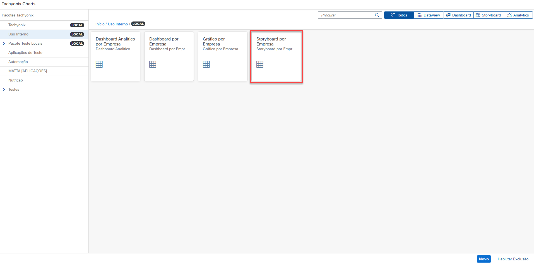Click grid icon on Dashboard Analítico card
Viewport: 534px width, 264px height.
99,64
